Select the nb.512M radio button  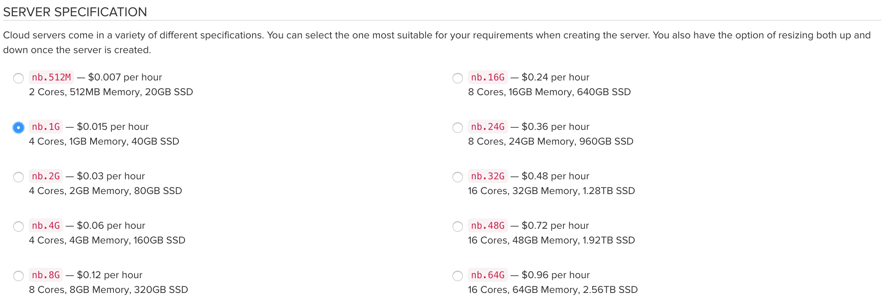18,78
